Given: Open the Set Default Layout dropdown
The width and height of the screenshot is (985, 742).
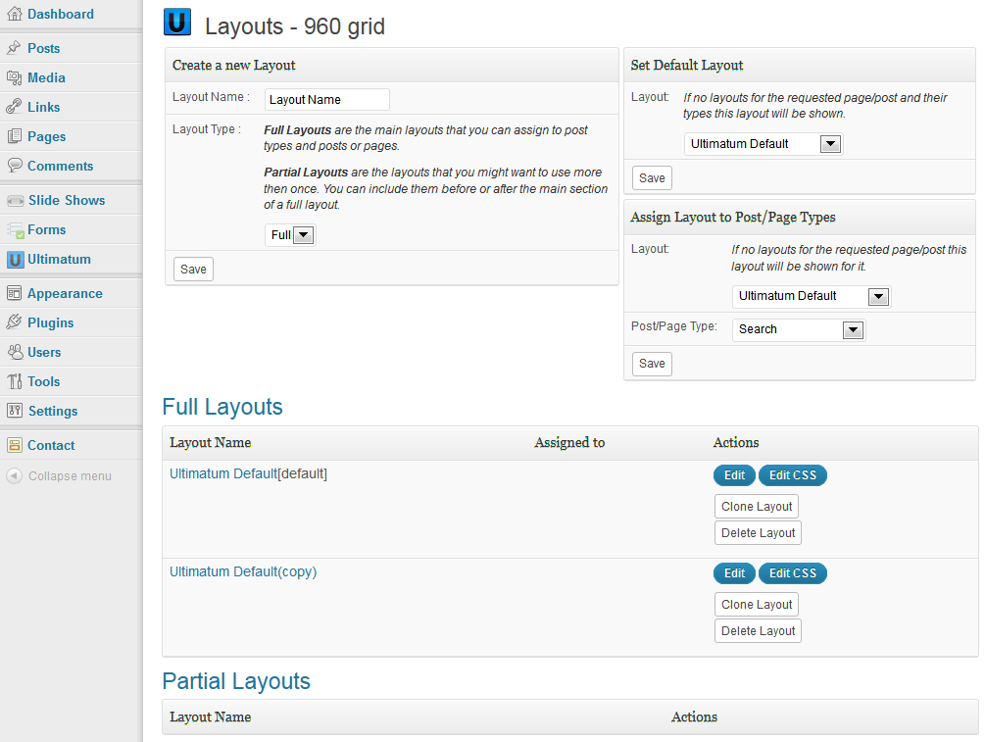Looking at the screenshot, I should pos(763,144).
